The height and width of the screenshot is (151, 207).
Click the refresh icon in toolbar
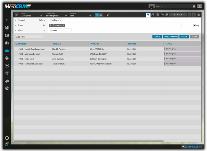pos(108,15)
